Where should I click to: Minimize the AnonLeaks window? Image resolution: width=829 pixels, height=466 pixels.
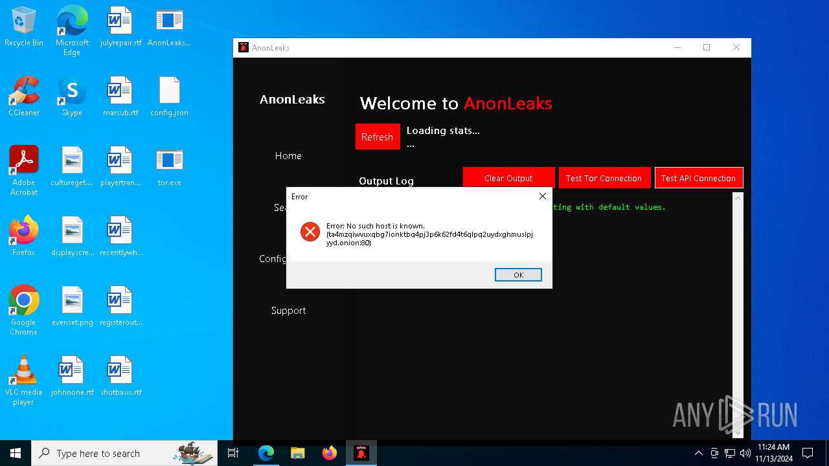tap(677, 47)
